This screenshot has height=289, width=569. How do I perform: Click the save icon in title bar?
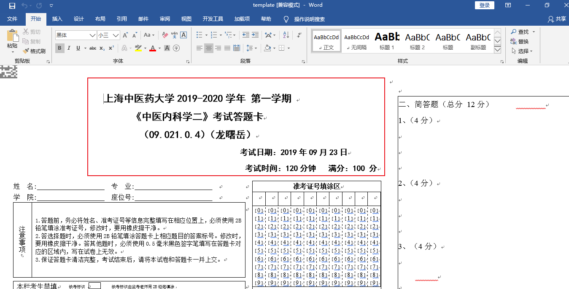(12, 5)
